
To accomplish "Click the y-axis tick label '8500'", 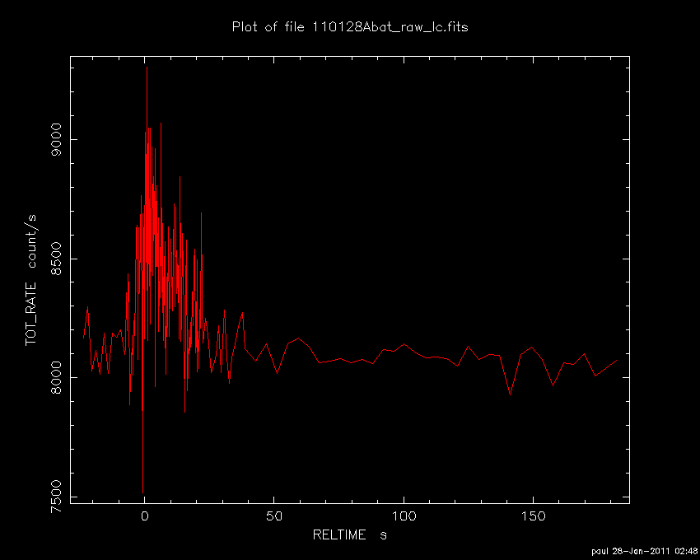I will coord(57,259).
